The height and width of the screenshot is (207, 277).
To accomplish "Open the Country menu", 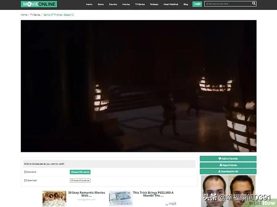I will point(113,5).
